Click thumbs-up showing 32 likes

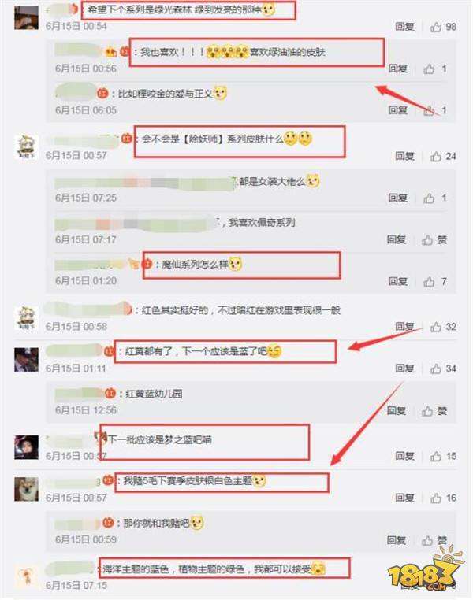(x=435, y=327)
